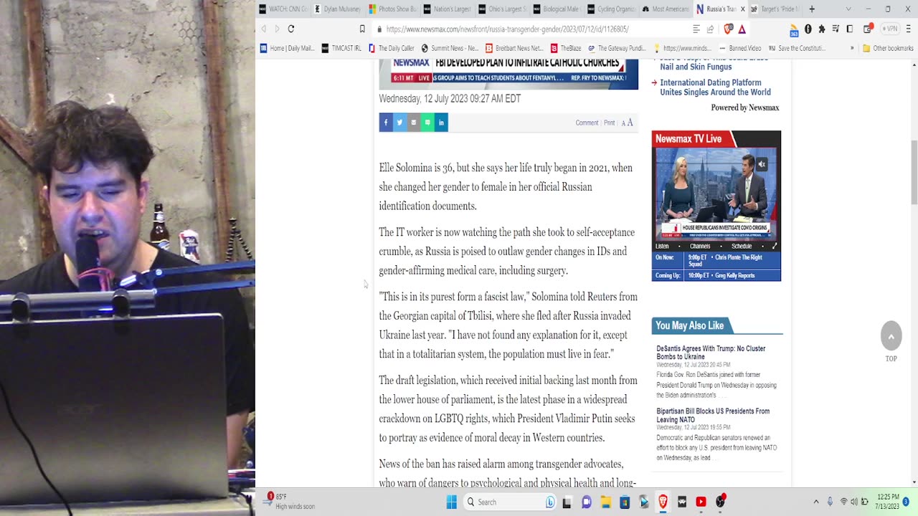Open the Other bookmarks folder
This screenshot has height=516, width=918.
[888, 48]
